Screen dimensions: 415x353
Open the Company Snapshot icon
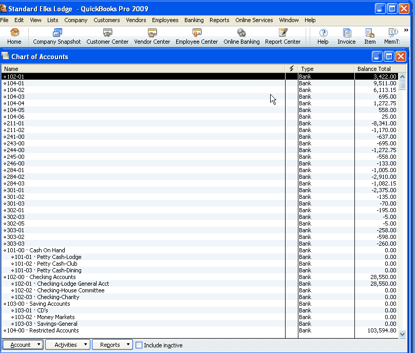point(56,36)
